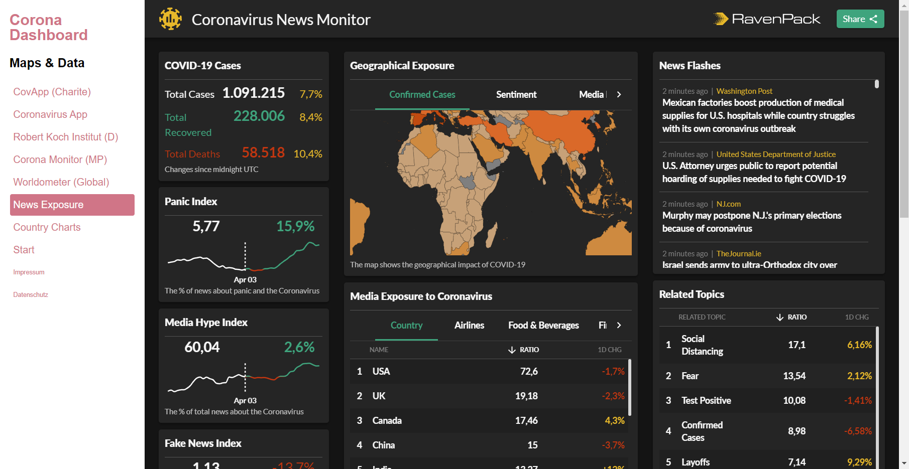Click the share icon inside the Share button
Image resolution: width=909 pixels, height=469 pixels.
click(x=874, y=19)
